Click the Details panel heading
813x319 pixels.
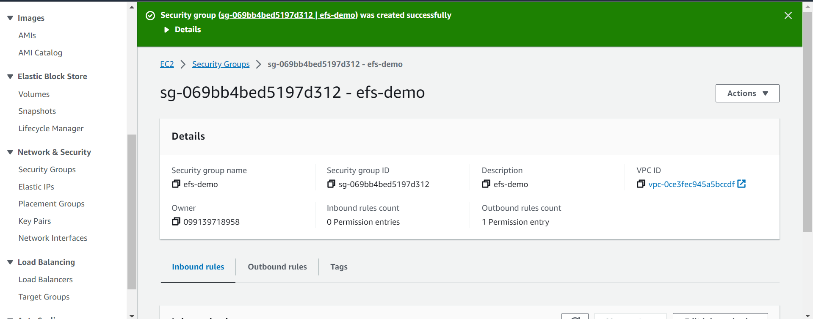pyautogui.click(x=188, y=136)
